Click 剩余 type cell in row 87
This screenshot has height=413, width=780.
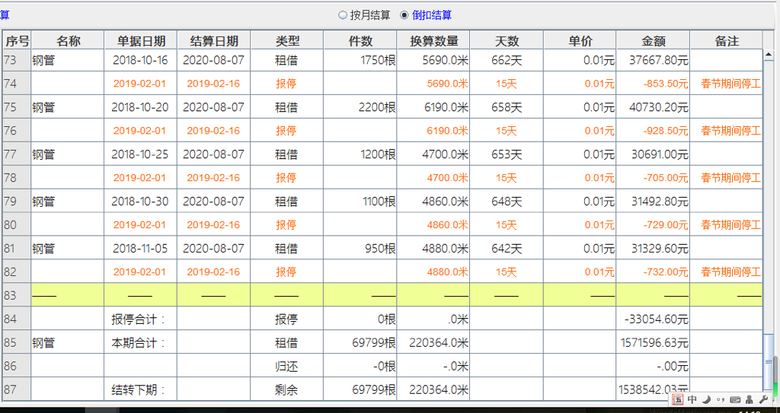pos(287,389)
